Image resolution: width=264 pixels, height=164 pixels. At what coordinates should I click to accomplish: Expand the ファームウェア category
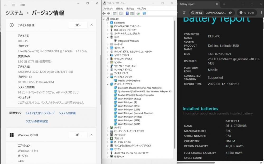108,135
